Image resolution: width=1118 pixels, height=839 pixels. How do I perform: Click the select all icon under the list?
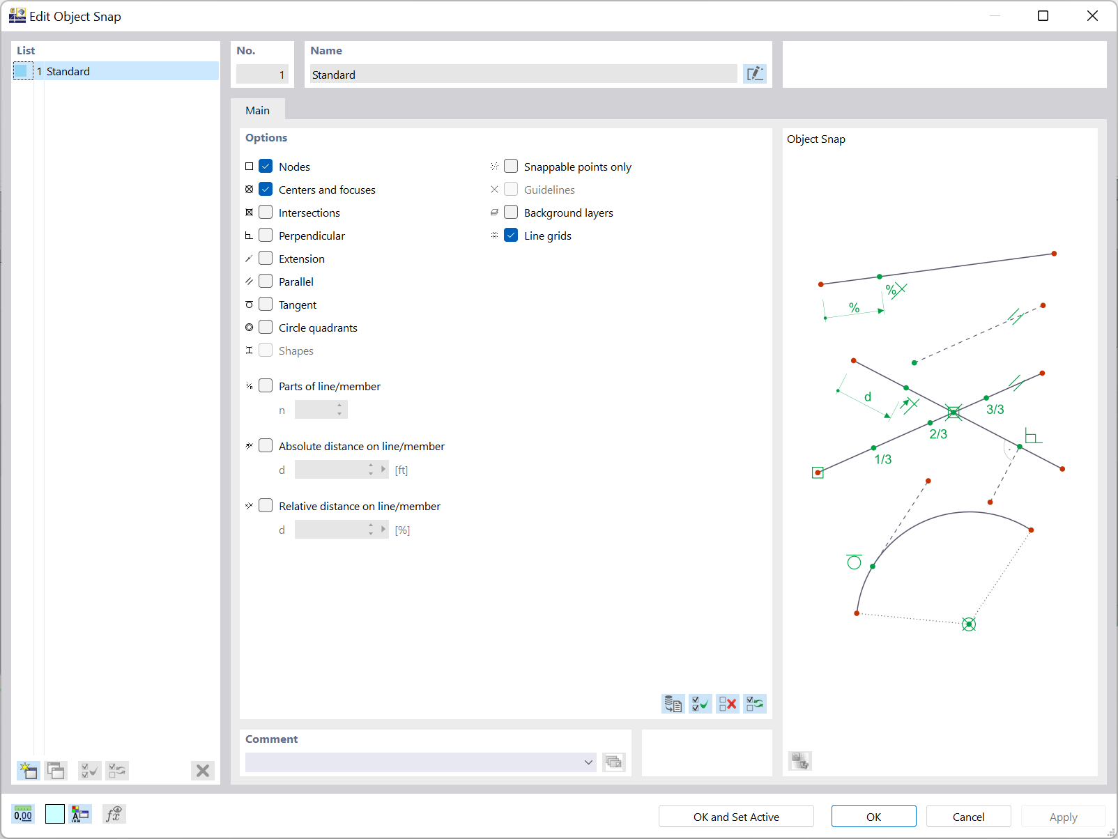[90, 770]
